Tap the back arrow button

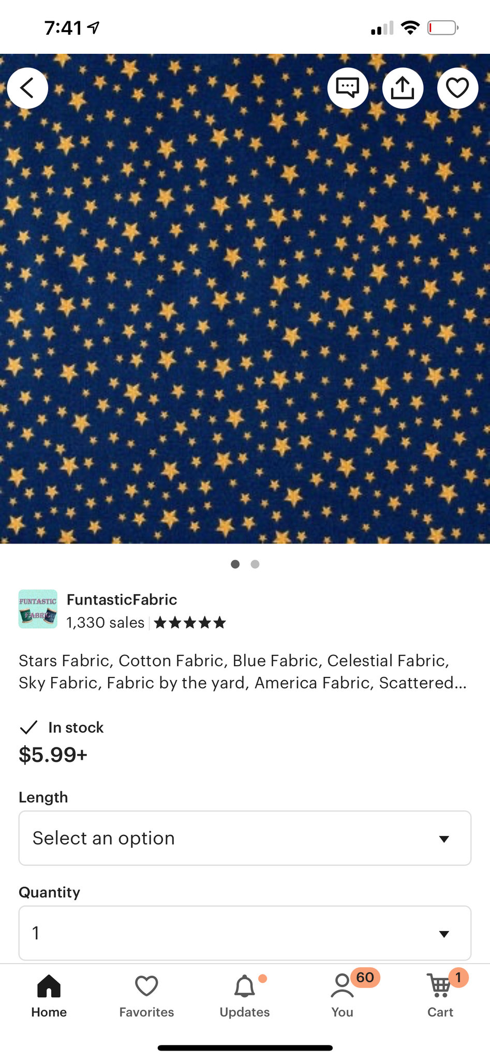[x=27, y=88]
